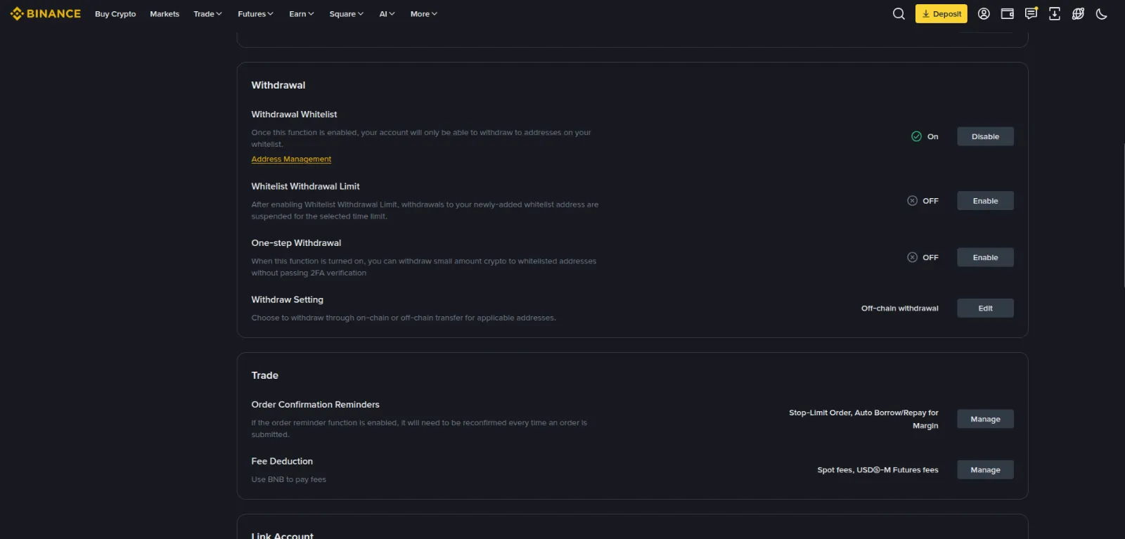Enable One-step Withdrawal
Screen dimensions: 1125x539
point(985,257)
